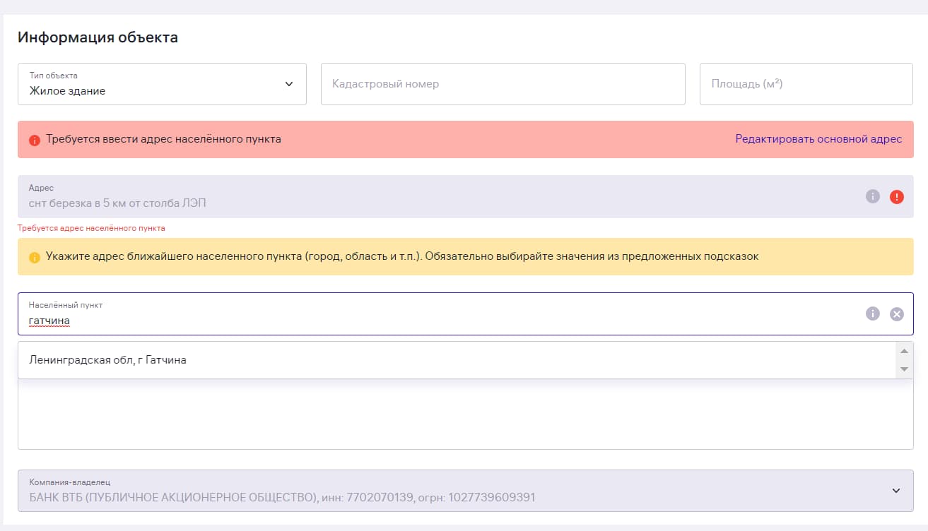Click red alert icon in error banner
Viewport: 928px width, 531px height.
coord(35,140)
